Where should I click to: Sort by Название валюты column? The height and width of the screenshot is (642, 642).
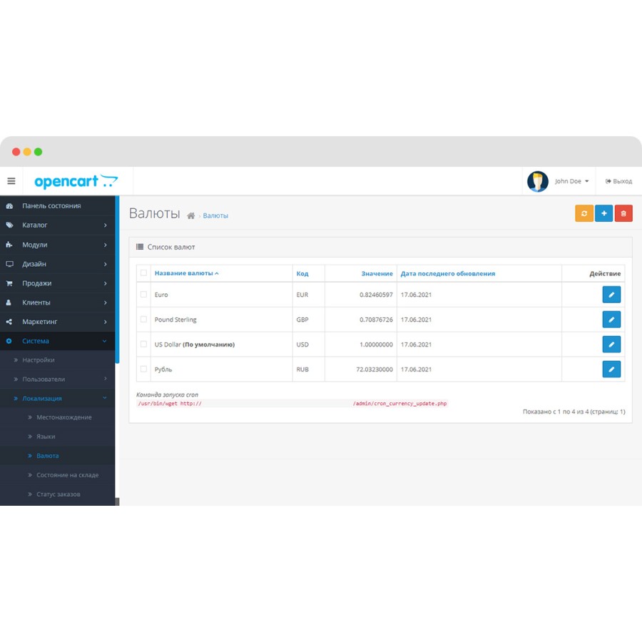point(186,273)
